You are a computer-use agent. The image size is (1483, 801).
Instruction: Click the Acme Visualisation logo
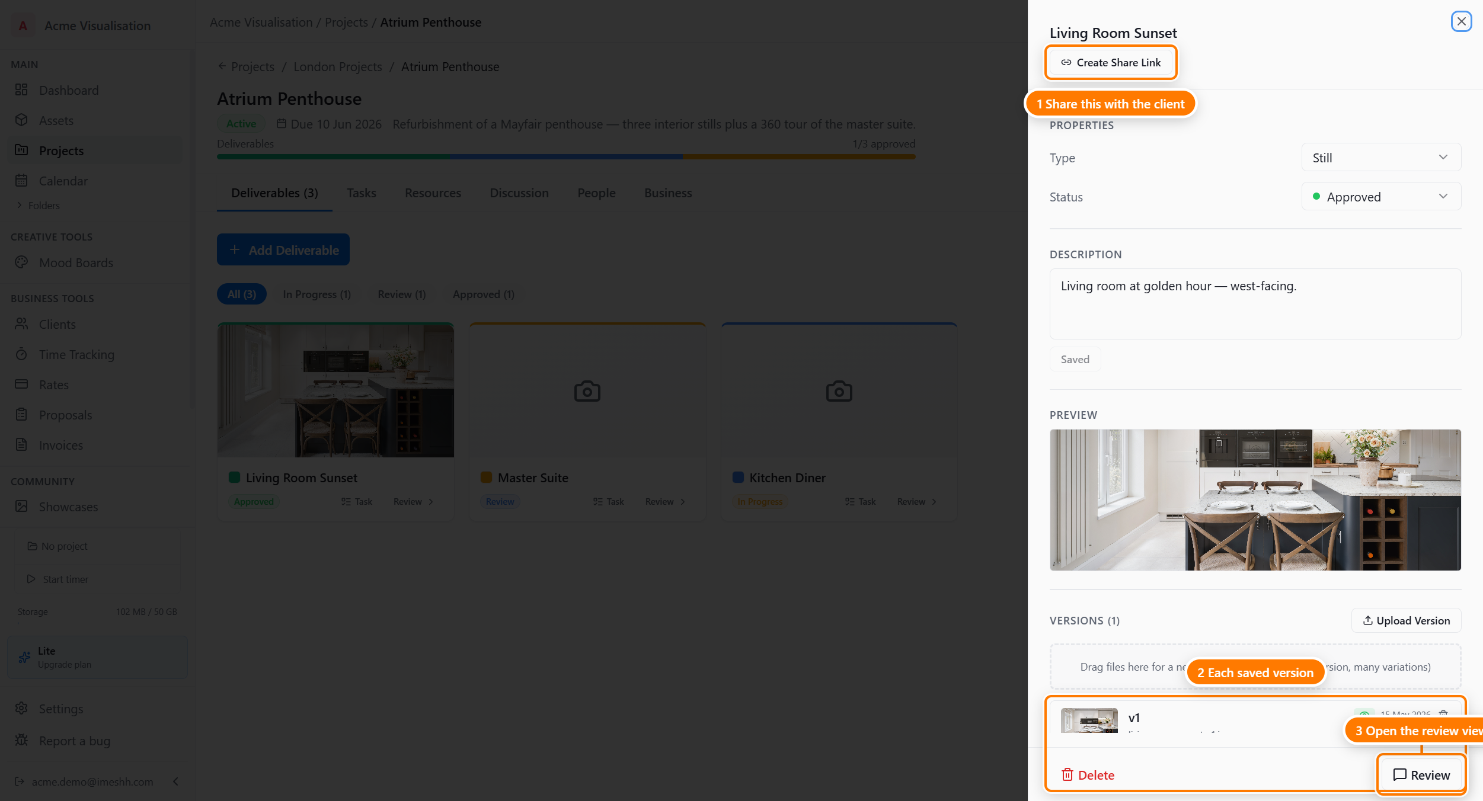click(x=23, y=25)
